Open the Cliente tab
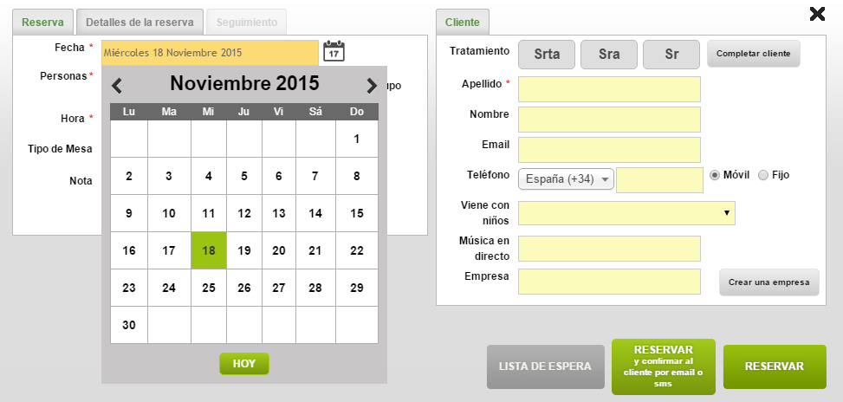Image resolution: width=843 pixels, height=402 pixels. pos(463,23)
